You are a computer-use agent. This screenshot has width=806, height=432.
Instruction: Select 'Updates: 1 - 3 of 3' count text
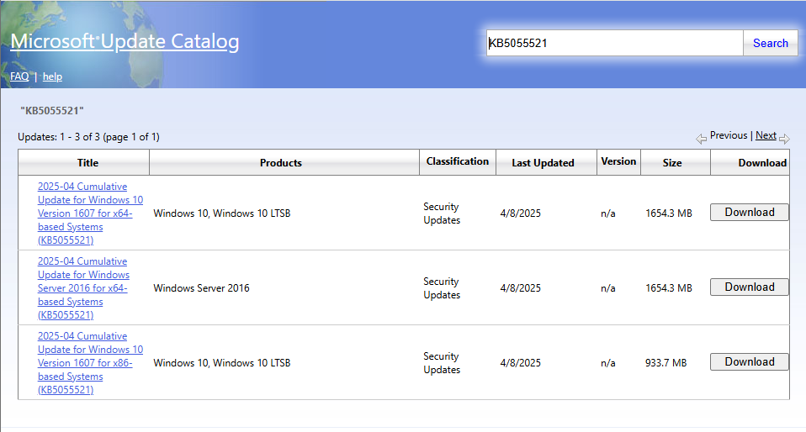coord(88,137)
